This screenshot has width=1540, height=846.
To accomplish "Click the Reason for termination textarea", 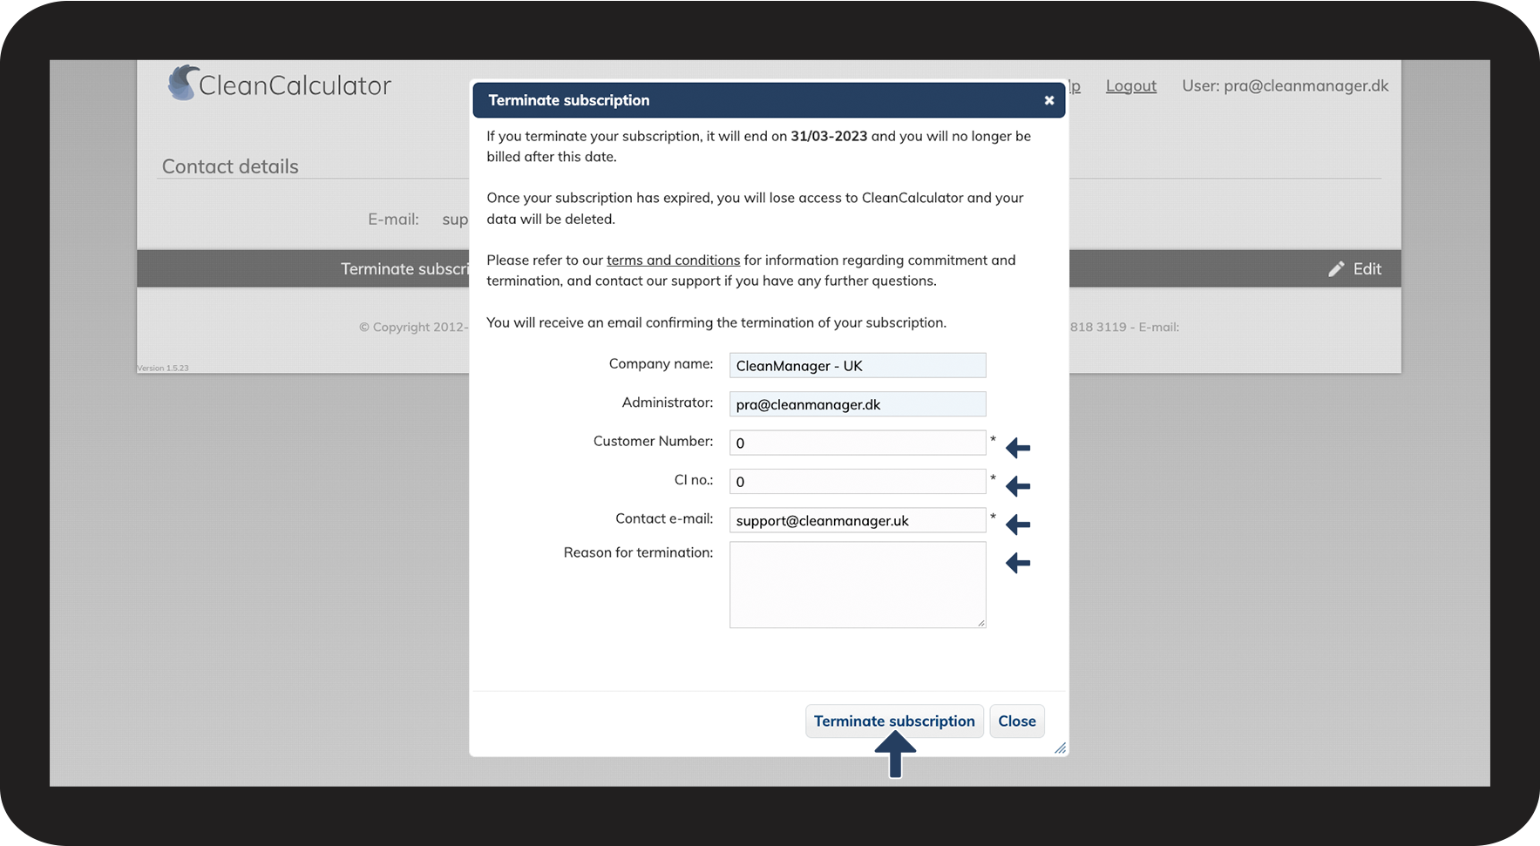I will pyautogui.click(x=858, y=585).
